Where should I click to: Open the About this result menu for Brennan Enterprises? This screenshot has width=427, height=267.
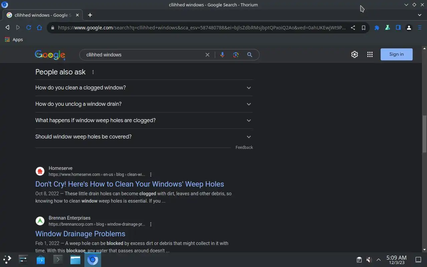151,224
